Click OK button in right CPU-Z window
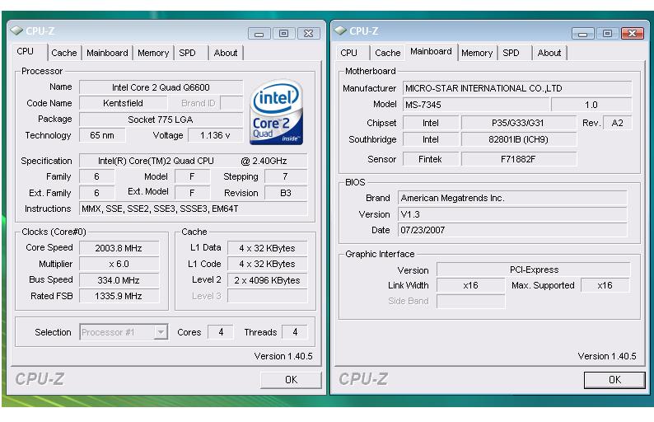This screenshot has height=422, width=654. point(614,380)
